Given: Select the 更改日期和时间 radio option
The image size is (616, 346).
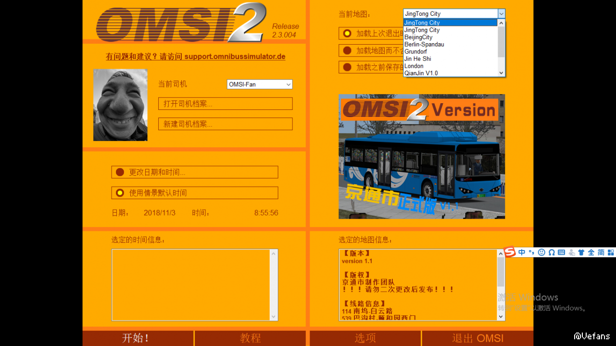Looking at the screenshot, I should pos(120,172).
